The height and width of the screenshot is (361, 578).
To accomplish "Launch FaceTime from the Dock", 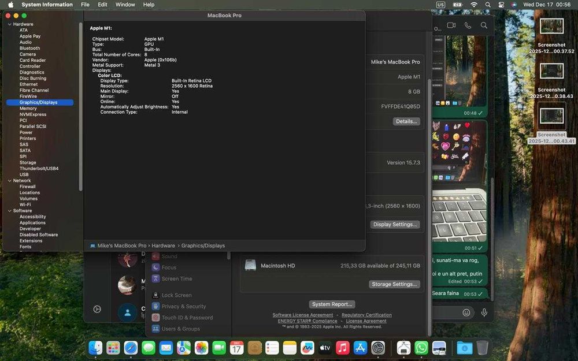I will (x=219, y=347).
